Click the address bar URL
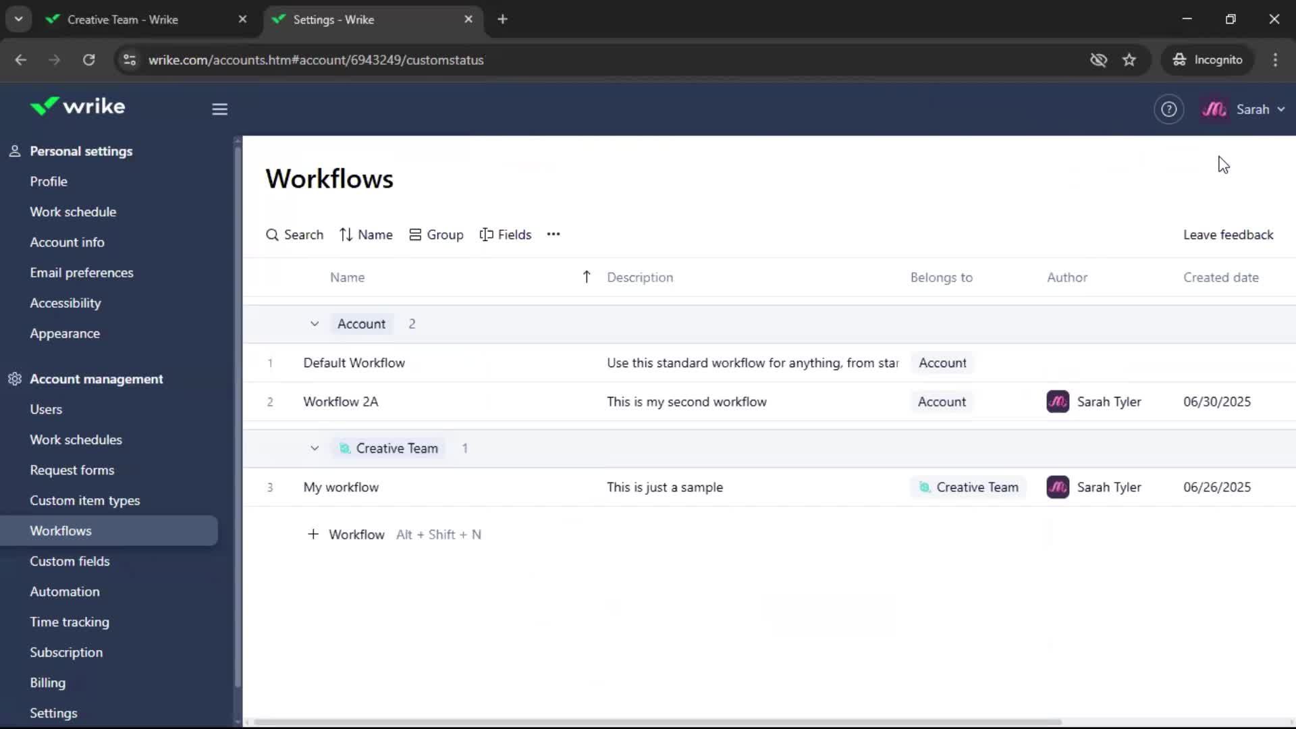Image resolution: width=1296 pixels, height=729 pixels. pyautogui.click(x=316, y=60)
